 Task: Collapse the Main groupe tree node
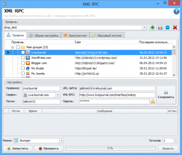coord(13,47)
